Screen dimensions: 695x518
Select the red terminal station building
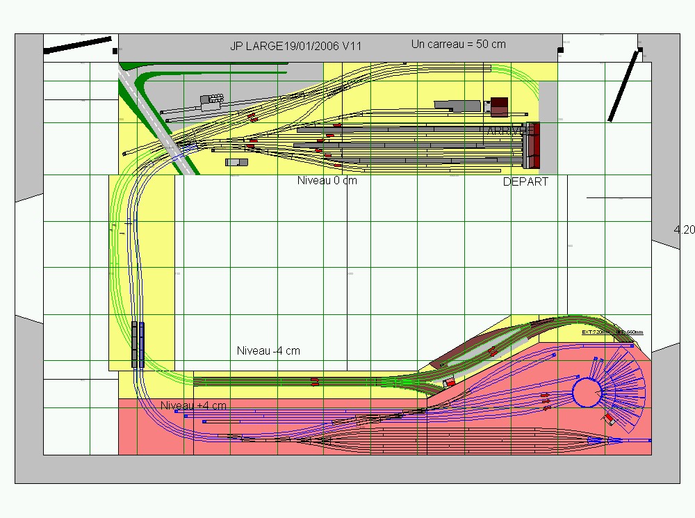532,145
